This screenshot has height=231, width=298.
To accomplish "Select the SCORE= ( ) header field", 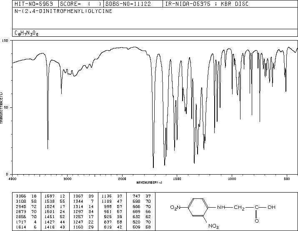I will click(x=81, y=4).
